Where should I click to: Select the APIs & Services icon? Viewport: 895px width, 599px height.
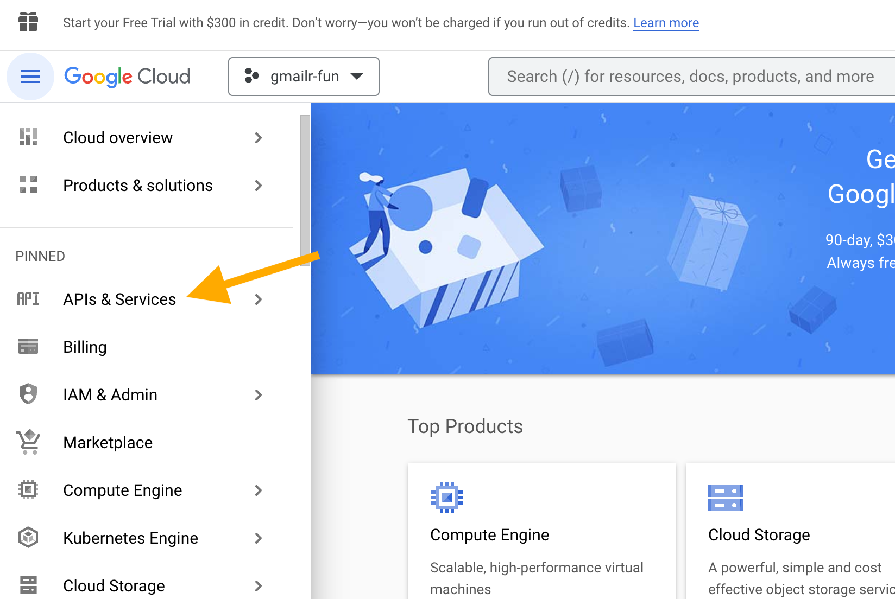28,299
